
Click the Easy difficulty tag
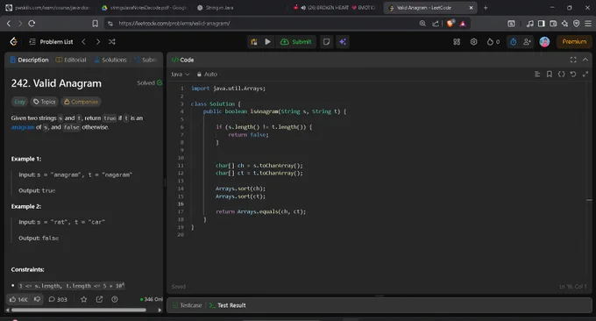click(x=19, y=102)
